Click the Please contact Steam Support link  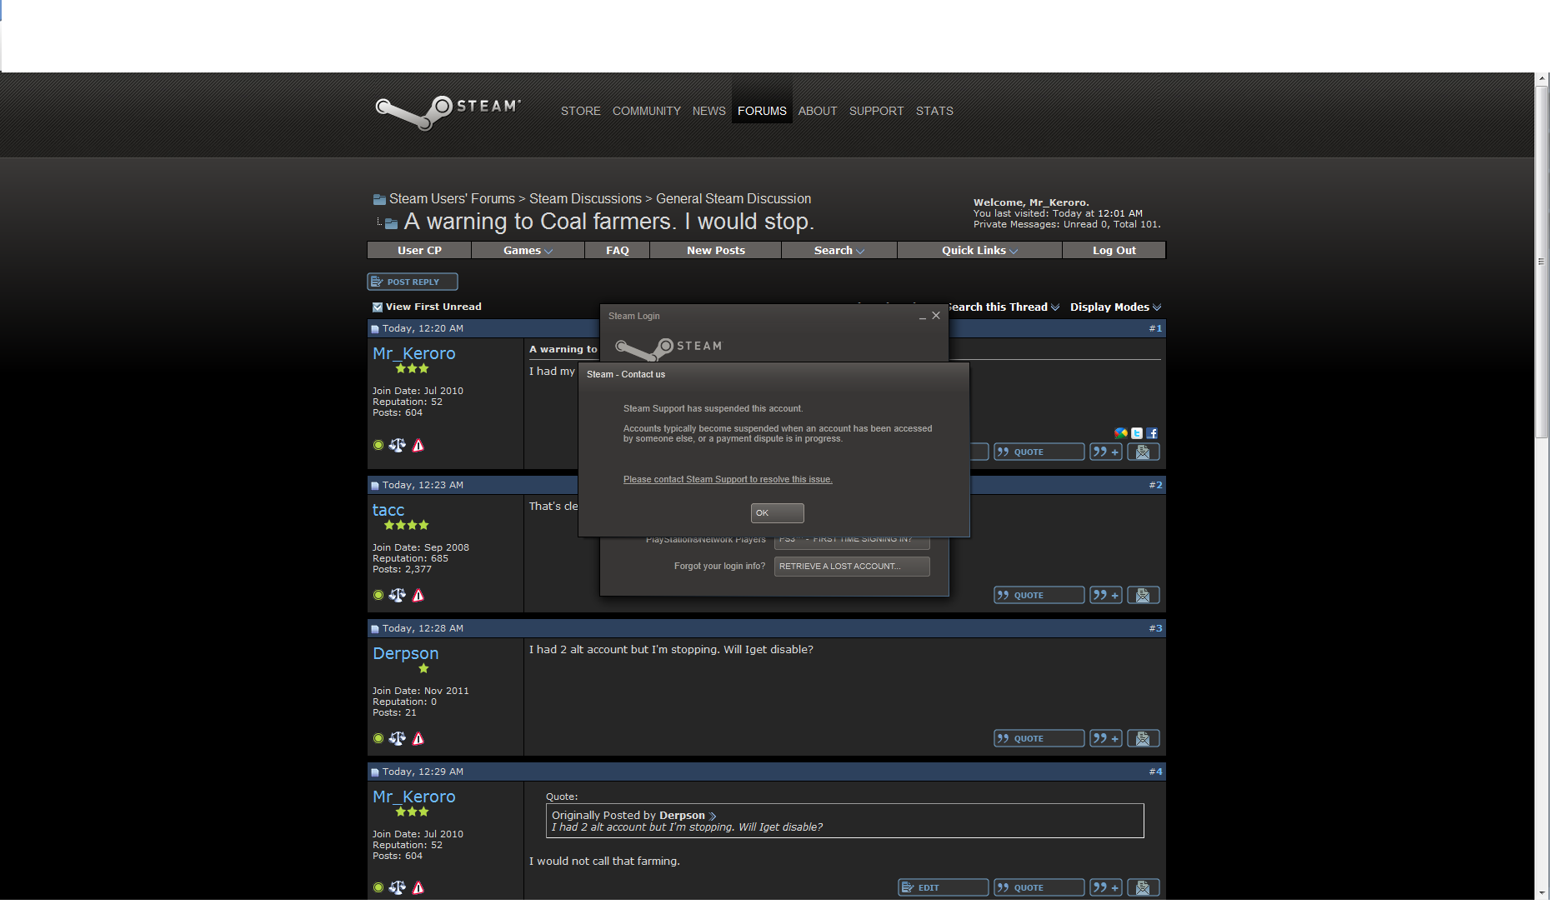point(728,480)
